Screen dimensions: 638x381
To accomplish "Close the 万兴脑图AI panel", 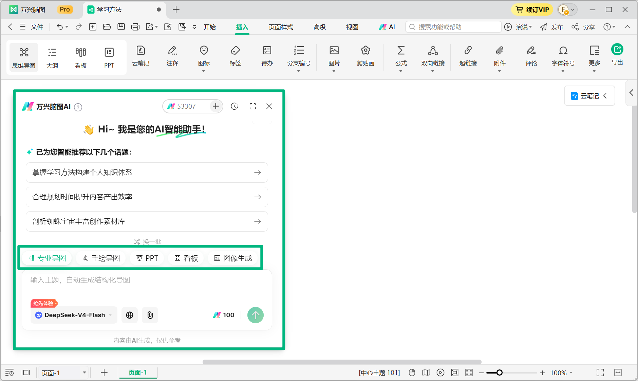I will [269, 106].
